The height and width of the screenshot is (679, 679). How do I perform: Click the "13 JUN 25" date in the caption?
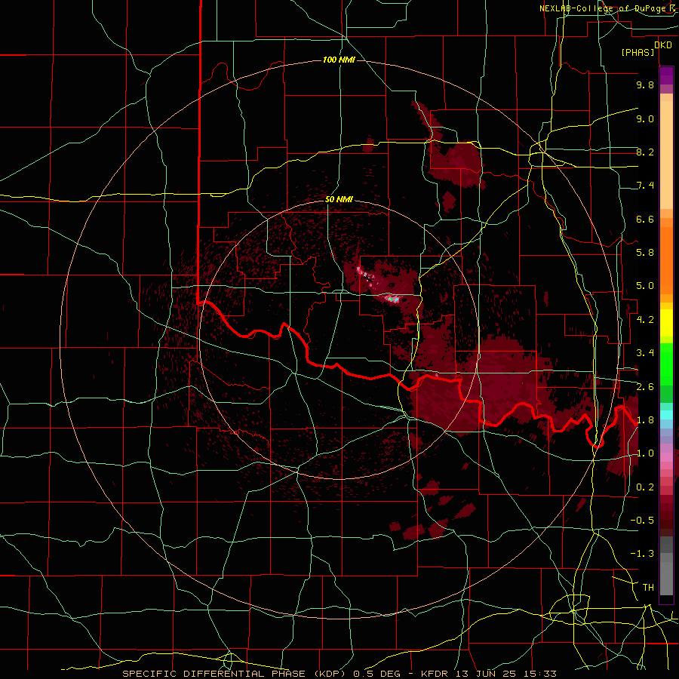484,674
